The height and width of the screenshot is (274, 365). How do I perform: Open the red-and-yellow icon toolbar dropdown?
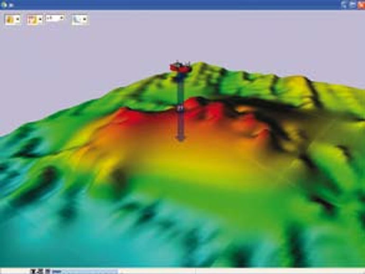(35, 20)
